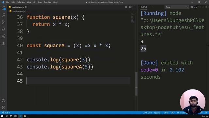Open the Terminal menu
The image size is (209, 118).
click(47, 2)
